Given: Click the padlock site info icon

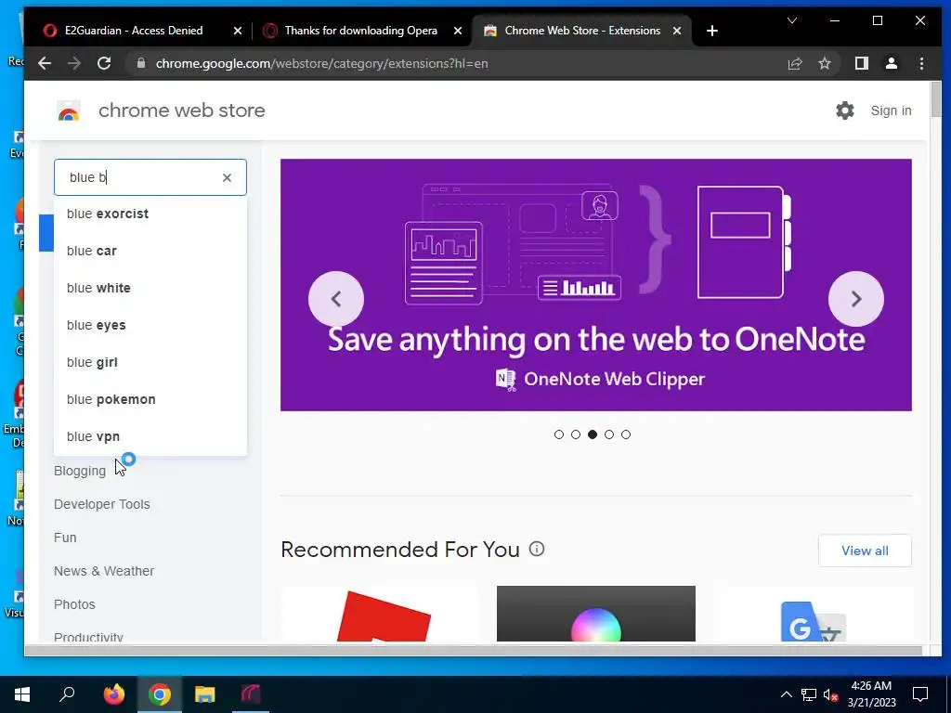Looking at the screenshot, I should click(141, 63).
